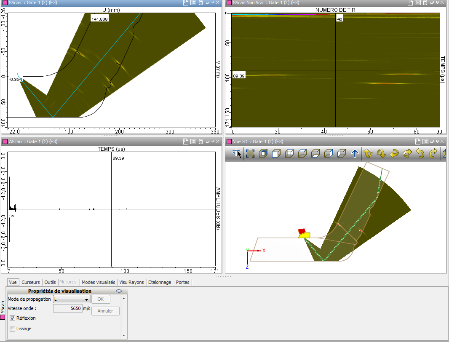Click the Annuler button
Image resolution: width=449 pixels, height=342 pixels.
coord(105,311)
